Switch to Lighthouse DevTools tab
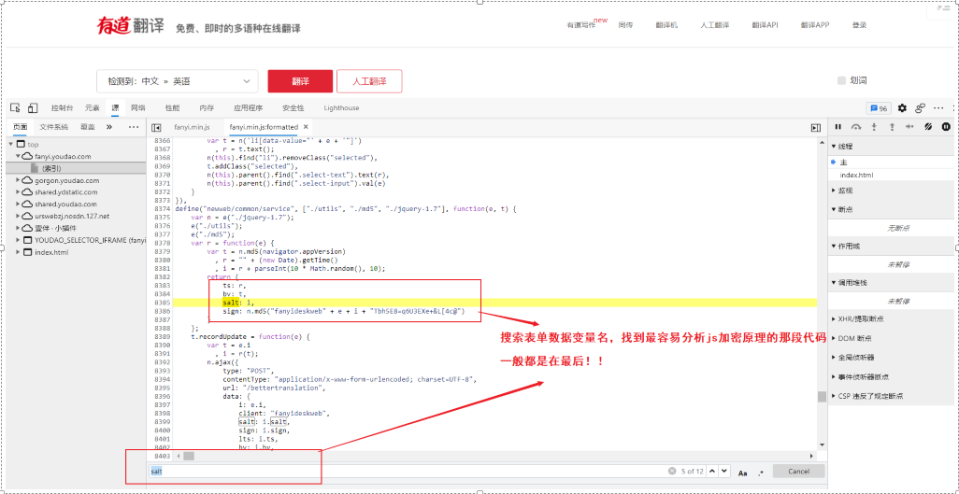This screenshot has height=494, width=959. [x=341, y=107]
